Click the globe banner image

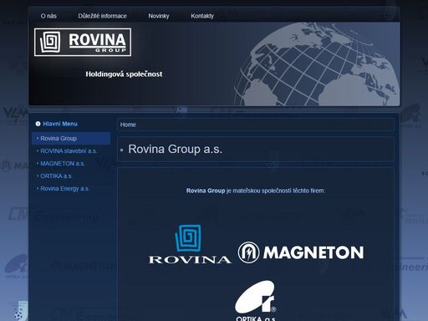coord(317,64)
